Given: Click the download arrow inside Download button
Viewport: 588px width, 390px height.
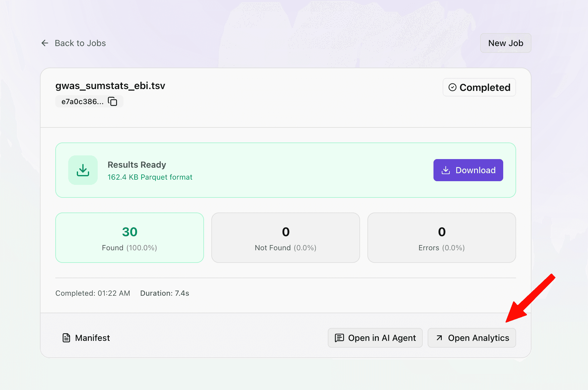Looking at the screenshot, I should (446, 170).
